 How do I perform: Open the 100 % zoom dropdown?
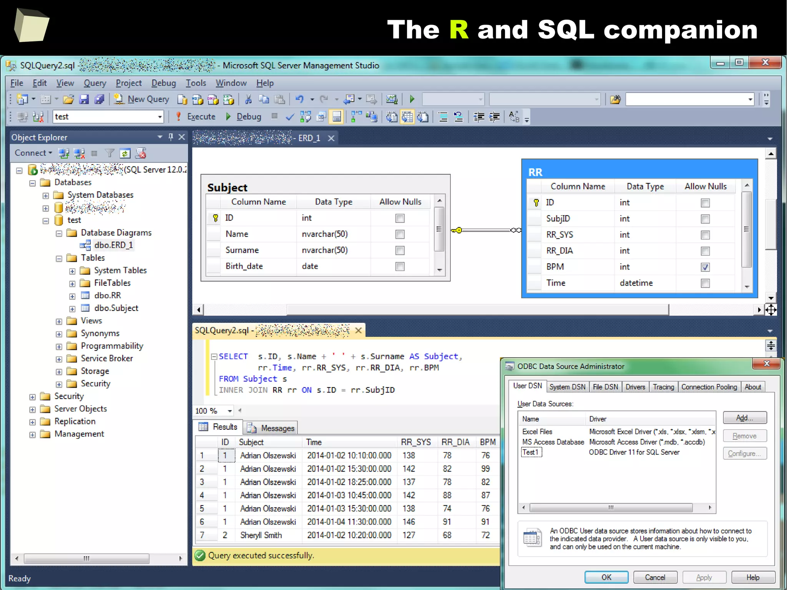click(229, 411)
